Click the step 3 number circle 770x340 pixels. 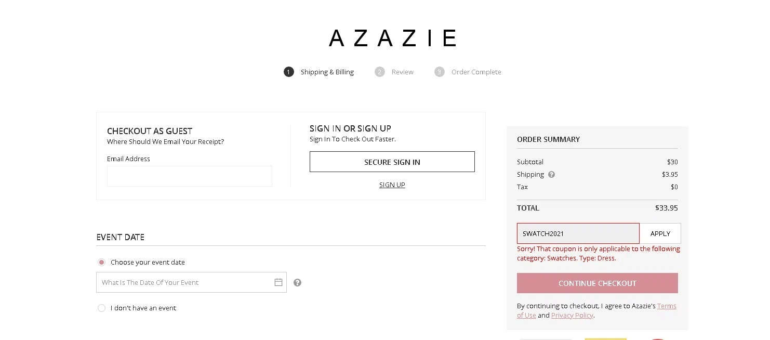point(440,72)
